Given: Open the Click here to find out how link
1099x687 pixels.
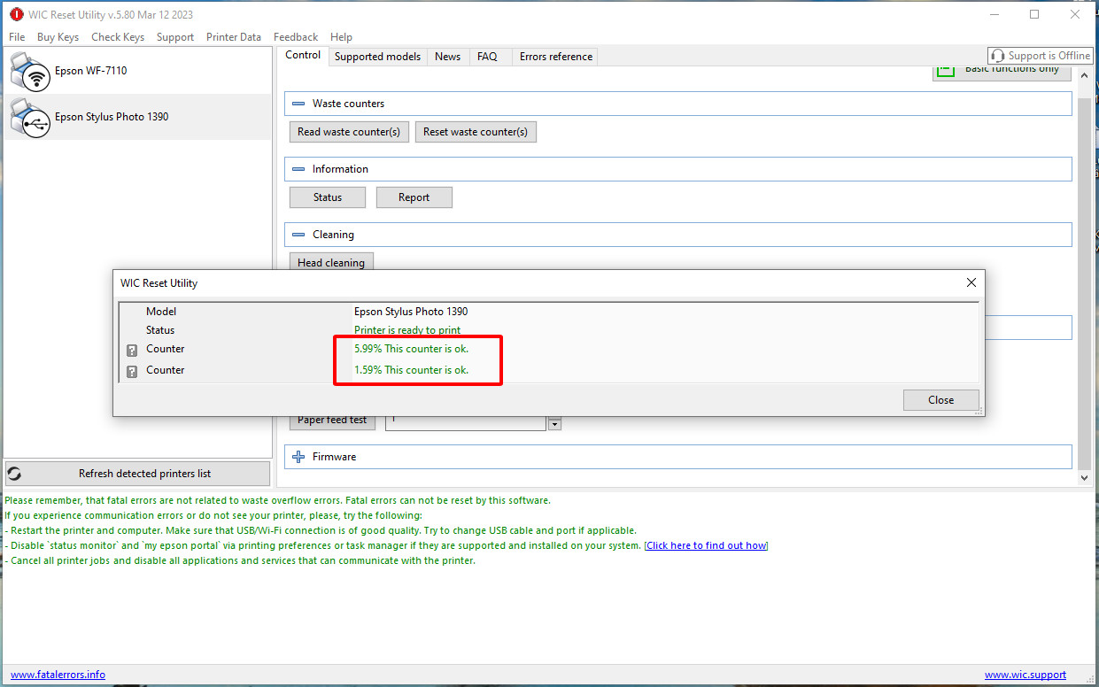Looking at the screenshot, I should pyautogui.click(x=706, y=545).
